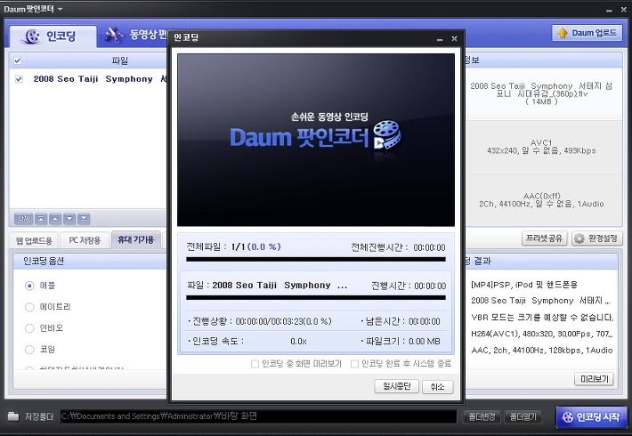Open 환경설정 settings
The width and height of the screenshot is (632, 436).
coord(596,238)
